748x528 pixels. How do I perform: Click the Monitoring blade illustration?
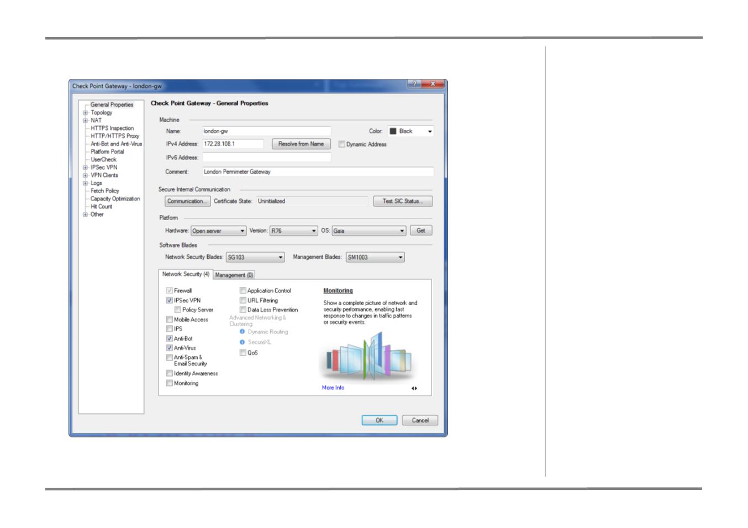(370, 357)
